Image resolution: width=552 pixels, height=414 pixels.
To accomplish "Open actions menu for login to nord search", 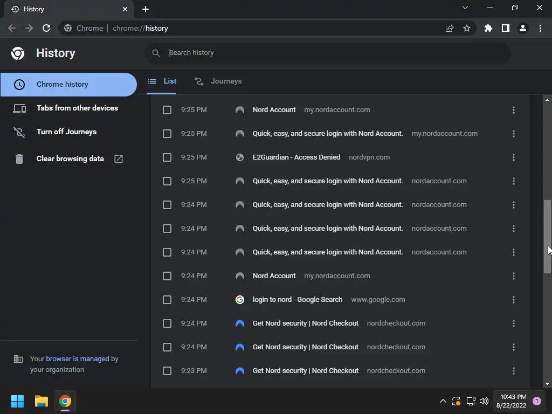I will [x=514, y=300].
